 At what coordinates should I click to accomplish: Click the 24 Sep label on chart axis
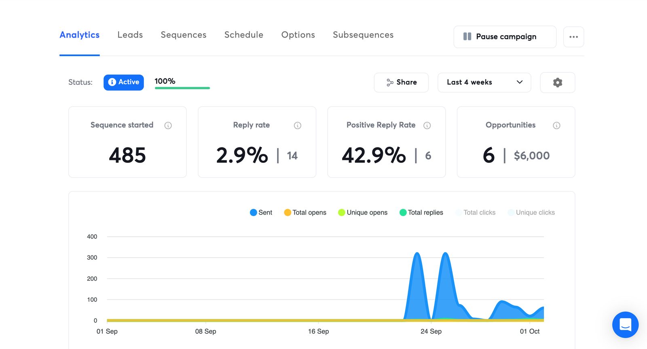[431, 332]
